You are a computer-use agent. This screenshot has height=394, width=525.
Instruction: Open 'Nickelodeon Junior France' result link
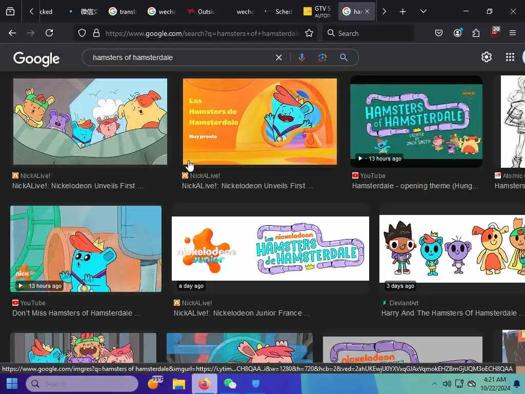(241, 313)
